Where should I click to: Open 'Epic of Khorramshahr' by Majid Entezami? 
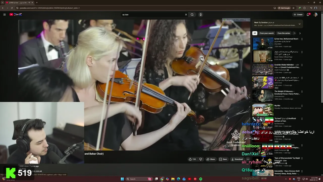coord(287,159)
